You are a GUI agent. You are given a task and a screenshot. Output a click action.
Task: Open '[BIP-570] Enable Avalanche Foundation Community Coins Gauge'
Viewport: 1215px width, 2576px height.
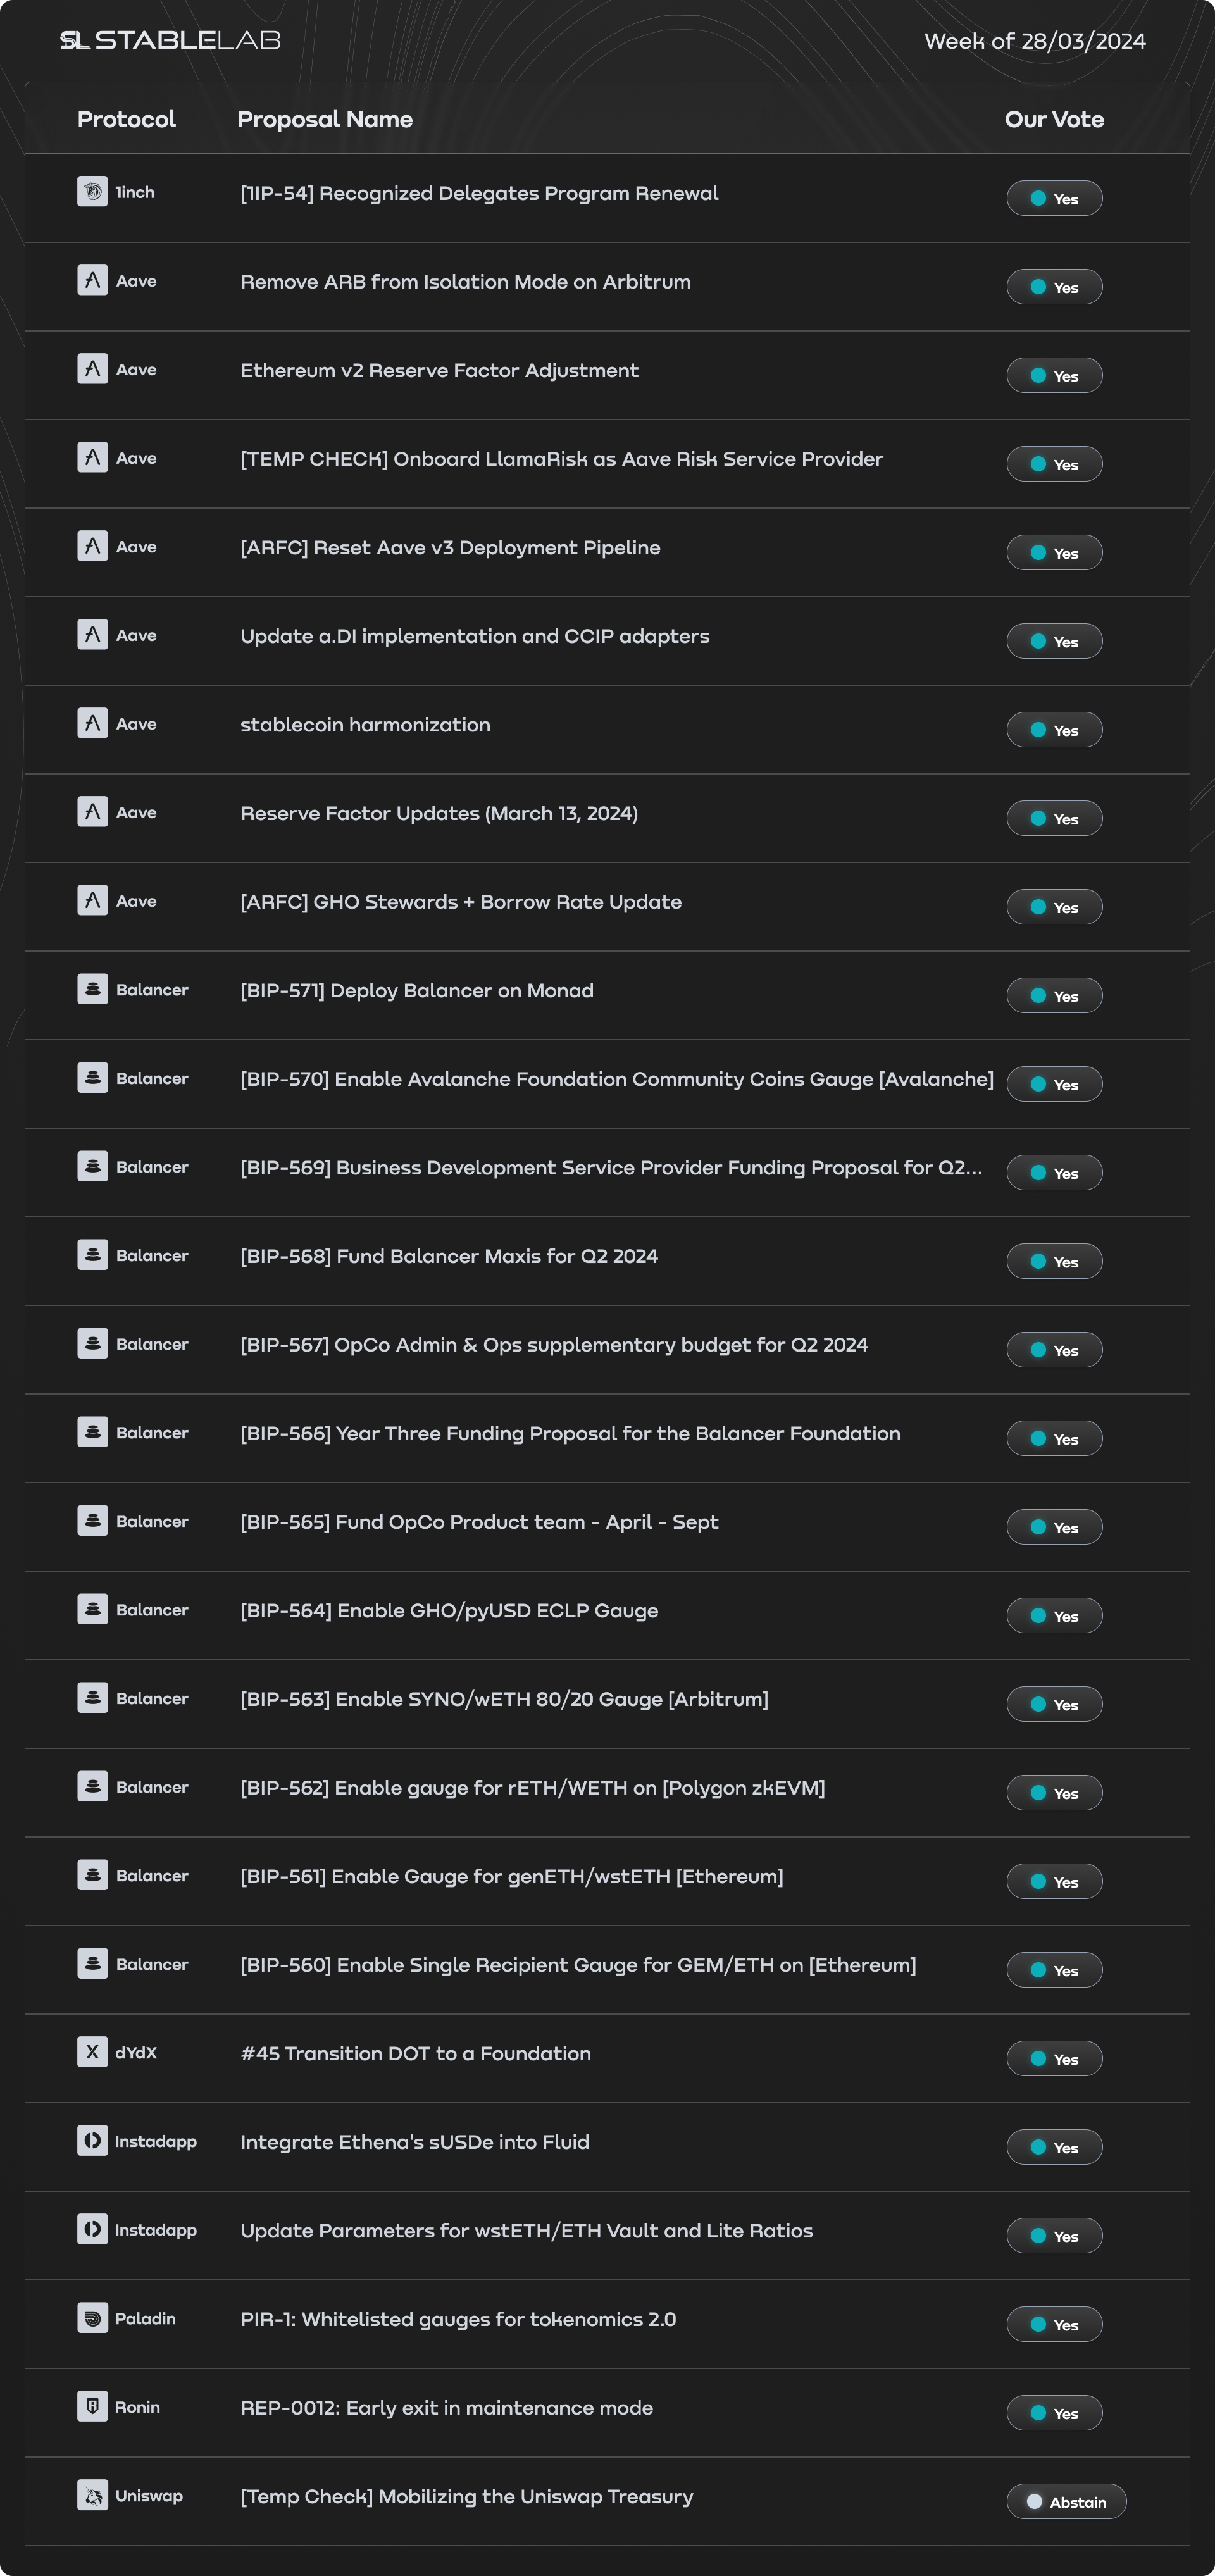[617, 1079]
